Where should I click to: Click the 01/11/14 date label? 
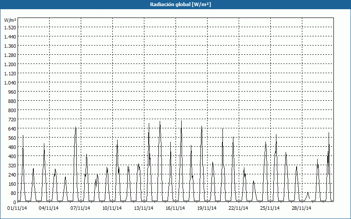(17, 208)
